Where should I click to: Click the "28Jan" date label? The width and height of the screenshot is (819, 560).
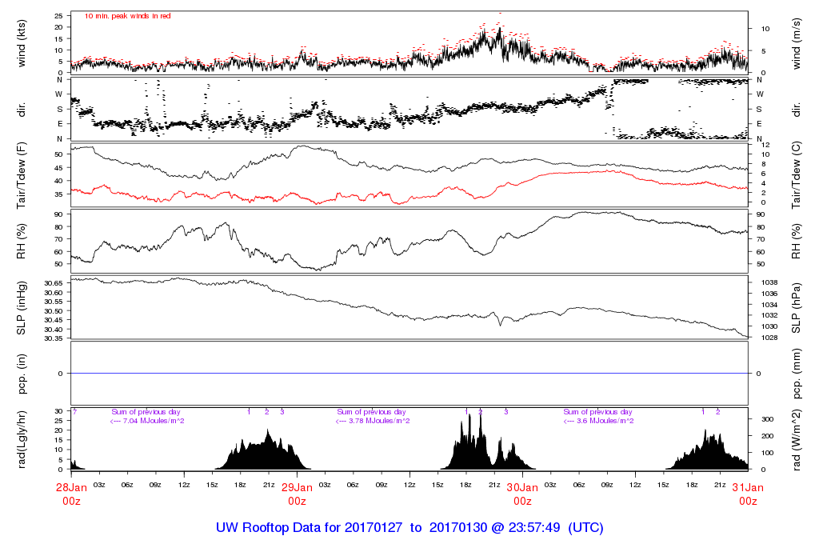tap(71, 487)
